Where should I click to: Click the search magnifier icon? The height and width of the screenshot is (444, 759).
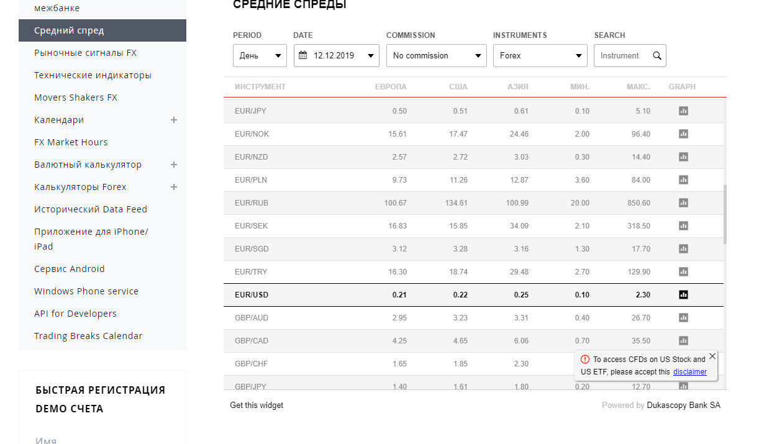(x=657, y=56)
